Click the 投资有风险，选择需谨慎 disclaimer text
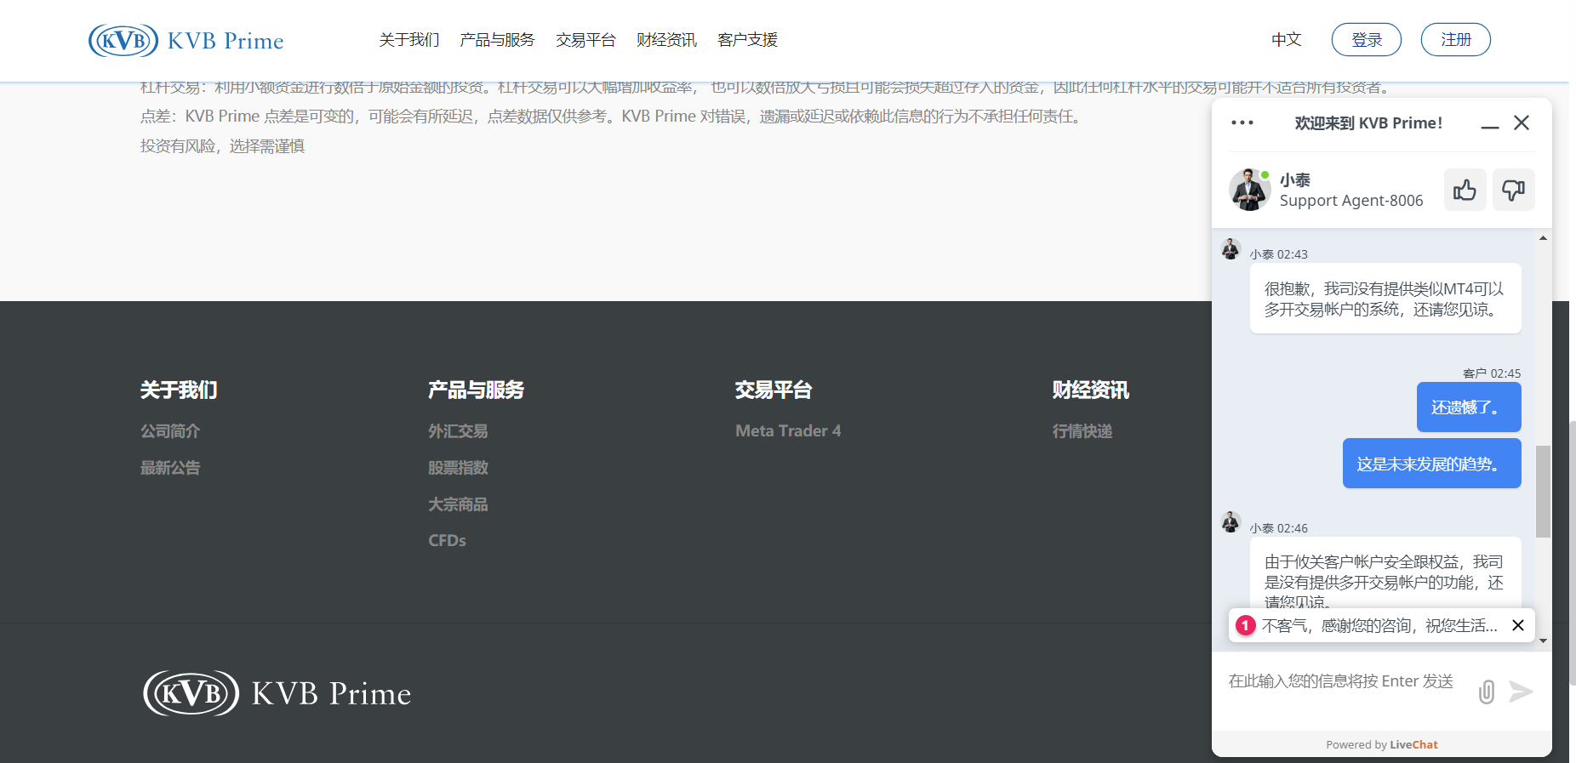 [222, 146]
